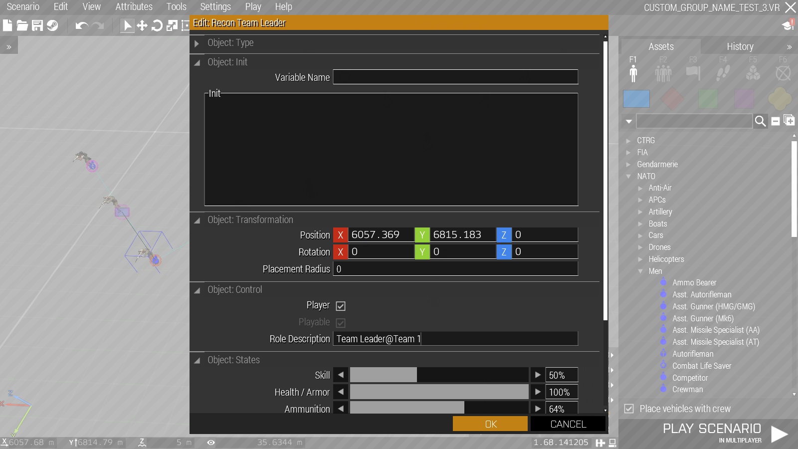Viewport: 798px width, 449px height.
Task: Expand the CTRG faction tree node
Action: 628,141
